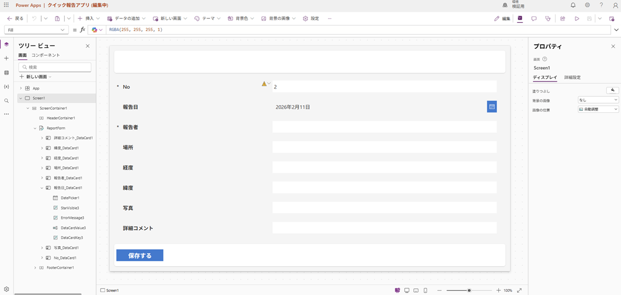Open the Data pane in left rail
621x295 pixels.
7,72
